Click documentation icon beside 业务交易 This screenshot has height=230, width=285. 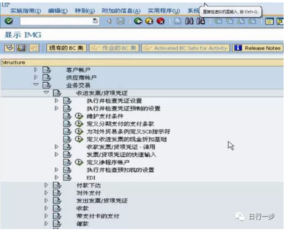coord(47,85)
